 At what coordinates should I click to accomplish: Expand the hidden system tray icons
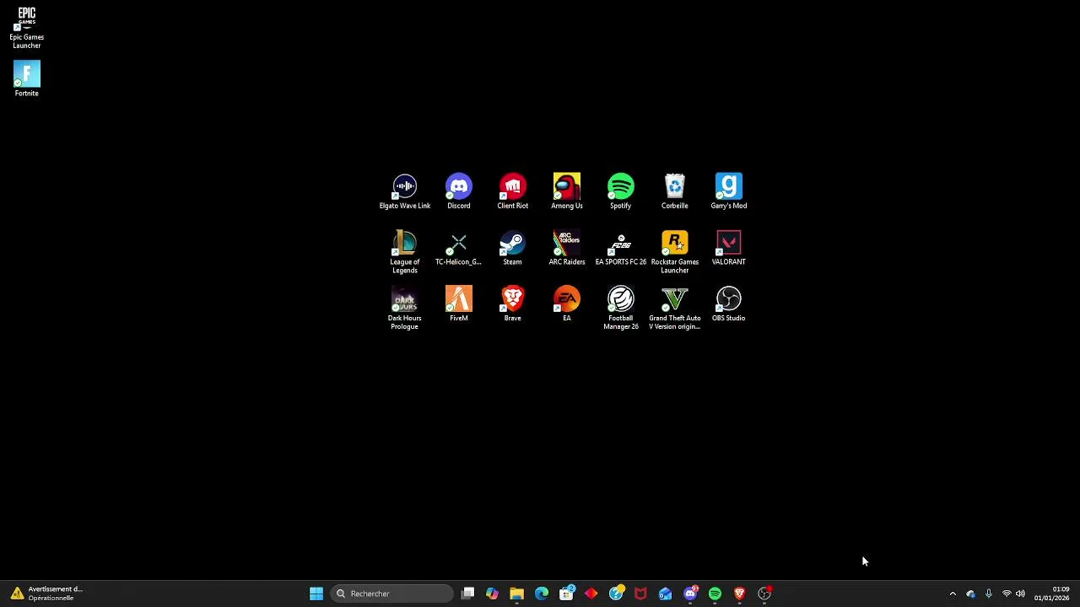[x=953, y=594]
